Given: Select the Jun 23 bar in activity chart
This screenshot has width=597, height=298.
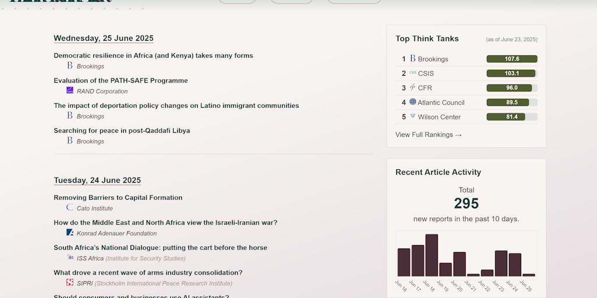Looking at the screenshot, I should [x=501, y=264].
